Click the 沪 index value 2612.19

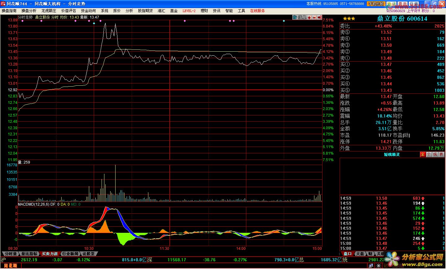tap(29, 260)
